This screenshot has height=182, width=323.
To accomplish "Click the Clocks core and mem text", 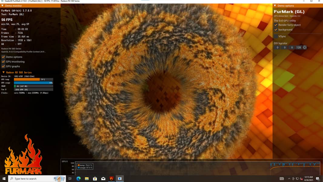I will (31, 93).
